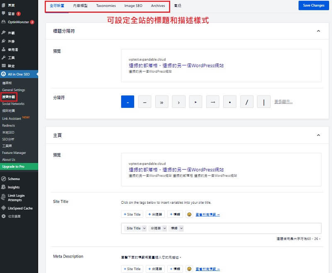Open the Schema compass icon
Image resolution: width=332 pixels, height=273 pixels.
(3, 179)
